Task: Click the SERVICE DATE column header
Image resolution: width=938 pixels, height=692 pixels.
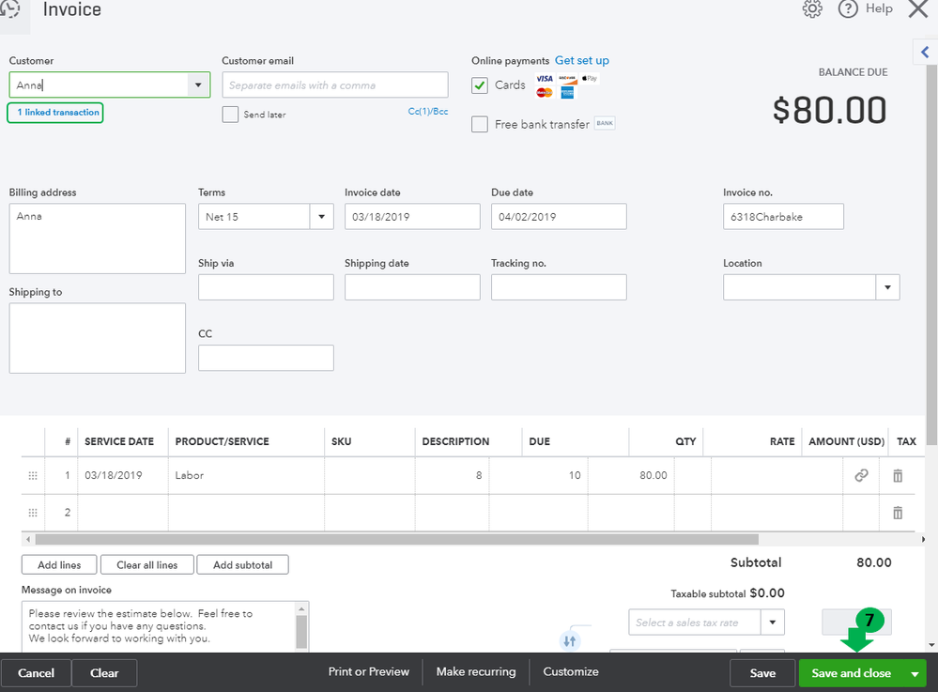Action: pyautogui.click(x=119, y=441)
